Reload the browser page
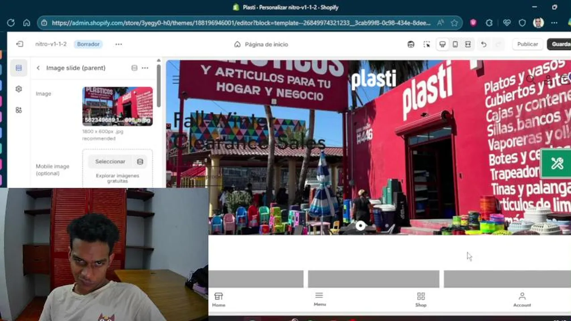Screen dimensions: 571x321 [11, 23]
